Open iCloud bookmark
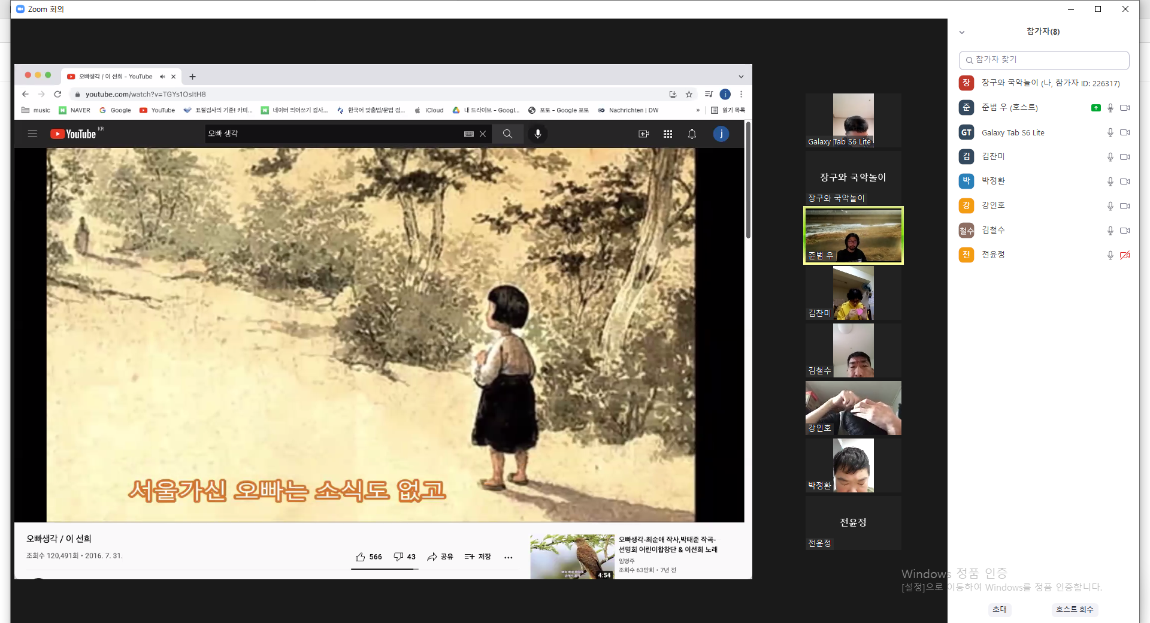This screenshot has height=623, width=1150. pos(429,110)
